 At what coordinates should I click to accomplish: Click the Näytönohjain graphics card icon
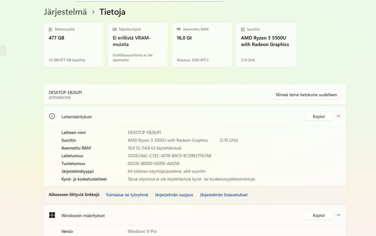[115, 29]
